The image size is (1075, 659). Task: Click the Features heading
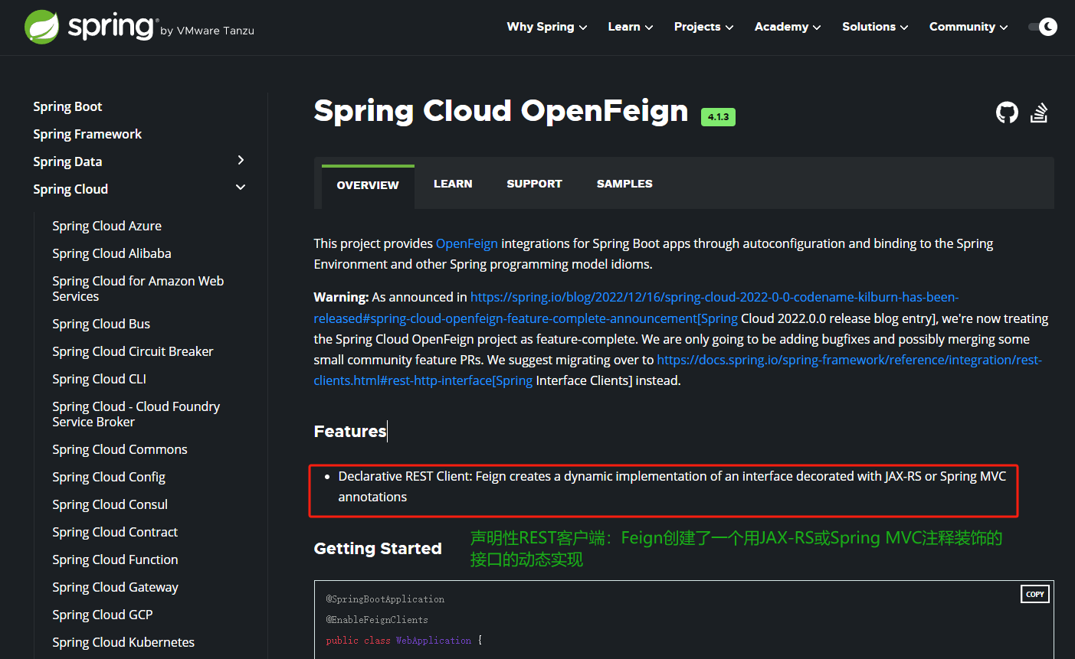pyautogui.click(x=350, y=431)
